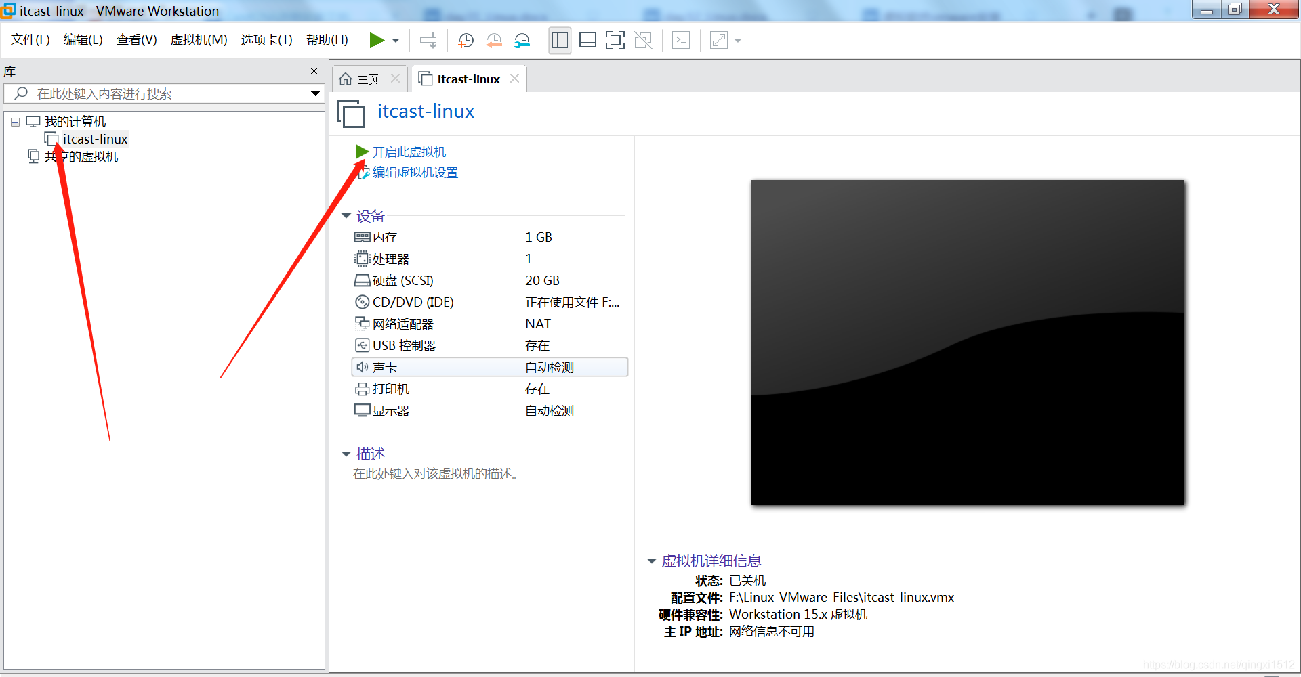This screenshot has width=1301, height=677.
Task: Click the large itcast-linux VM title icon
Action: click(x=351, y=113)
